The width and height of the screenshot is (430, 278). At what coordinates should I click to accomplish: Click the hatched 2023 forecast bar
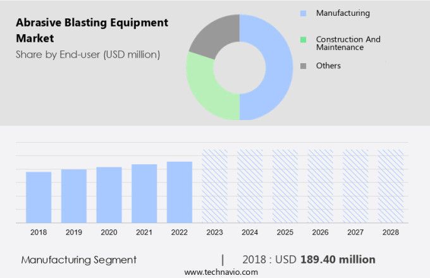[x=214, y=186]
